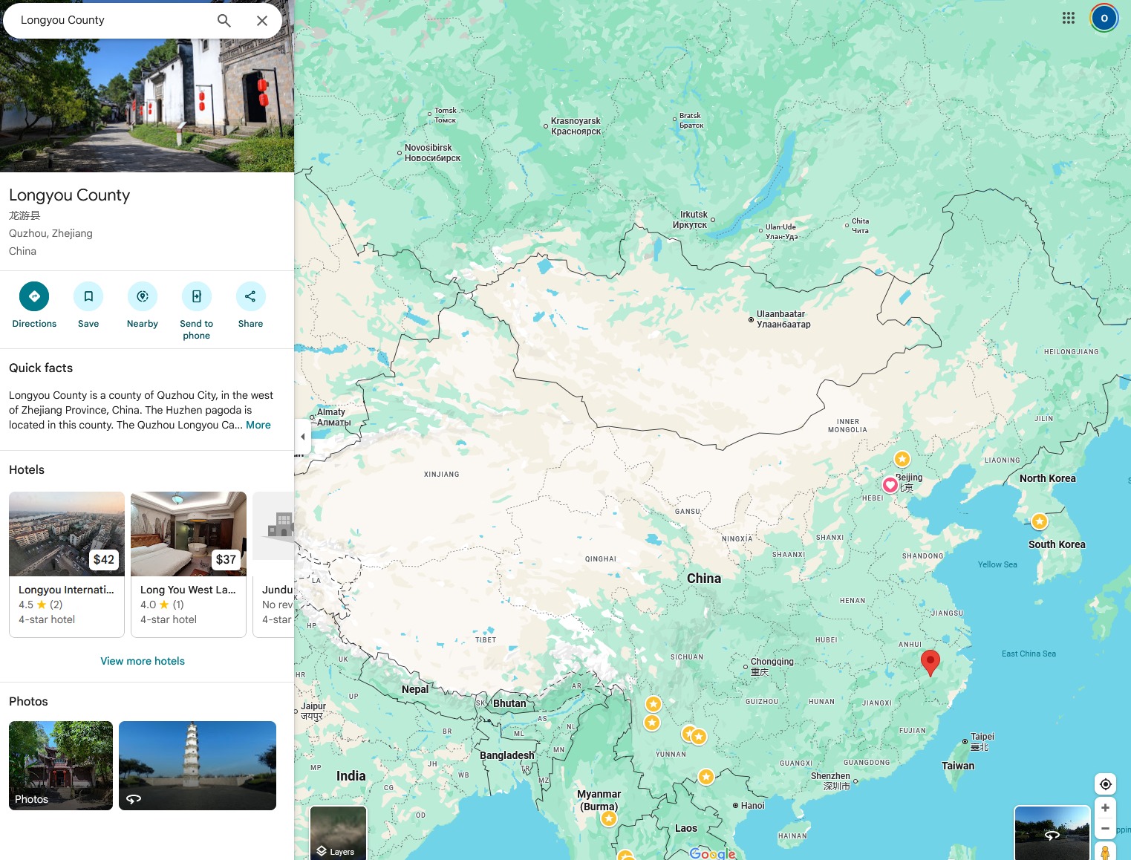Click the red Longyou County map pin
1131x860 pixels.
click(x=930, y=661)
